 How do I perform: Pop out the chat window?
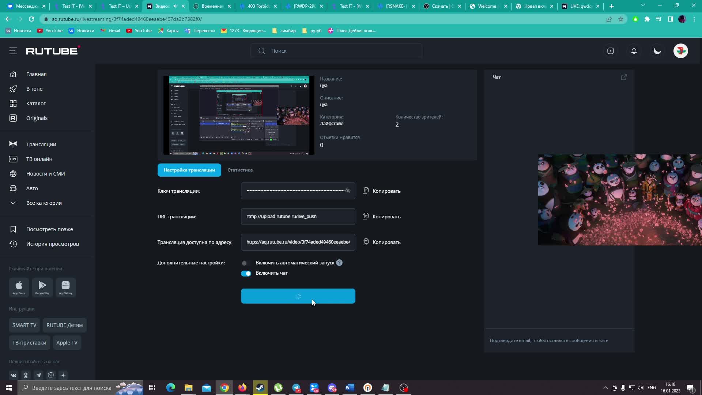pos(624,77)
